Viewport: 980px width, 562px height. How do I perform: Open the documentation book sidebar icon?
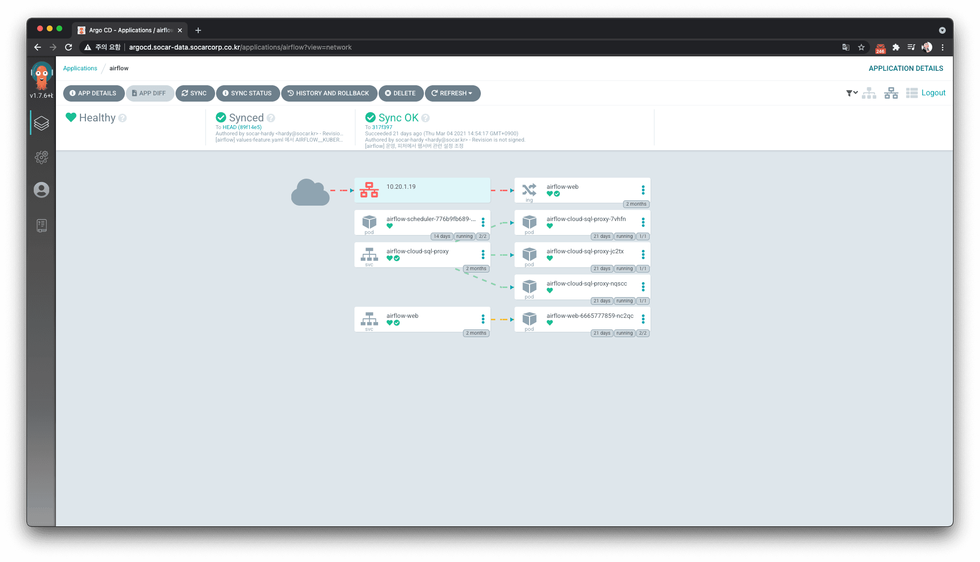pos(41,225)
